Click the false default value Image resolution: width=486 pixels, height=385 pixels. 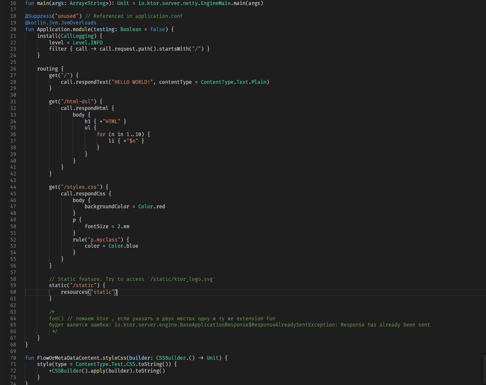pyautogui.click(x=158, y=29)
